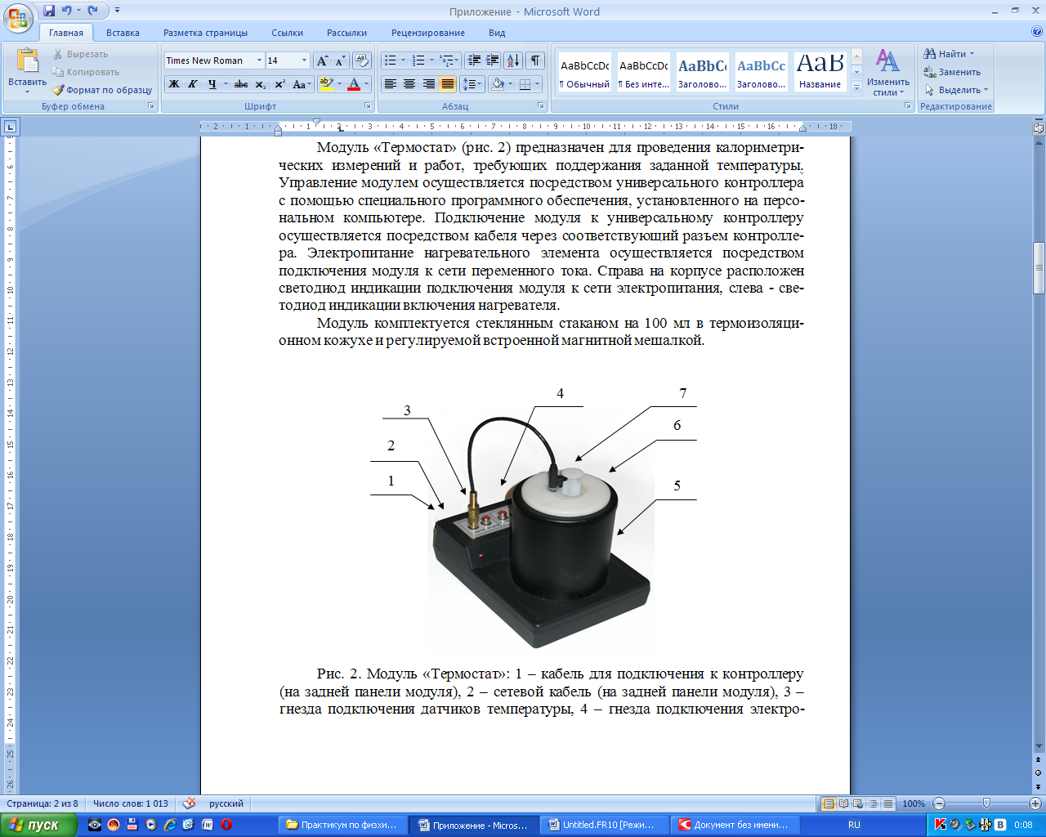This screenshot has height=837, width=1046.
Task: Toggle italic (К) formatting
Action: tap(192, 83)
